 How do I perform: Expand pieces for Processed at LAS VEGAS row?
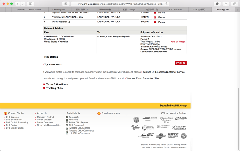coord(155,17)
